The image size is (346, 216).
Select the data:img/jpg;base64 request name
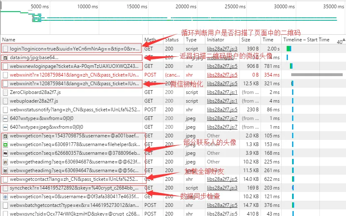click(x=34, y=58)
